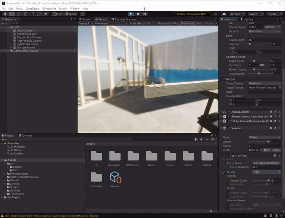This screenshot has width=285, height=218.
Task: Open Depth Of Field settings gear
Action: point(275,156)
